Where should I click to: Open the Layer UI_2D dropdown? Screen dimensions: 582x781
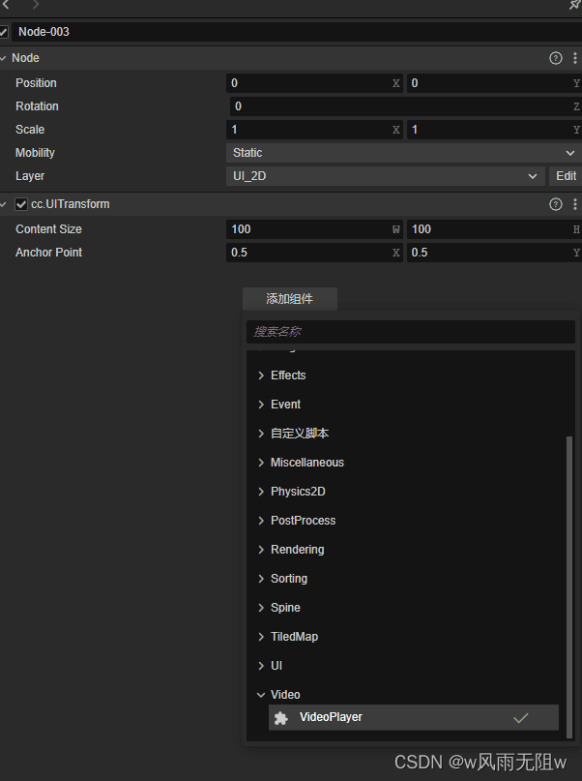tap(385, 176)
